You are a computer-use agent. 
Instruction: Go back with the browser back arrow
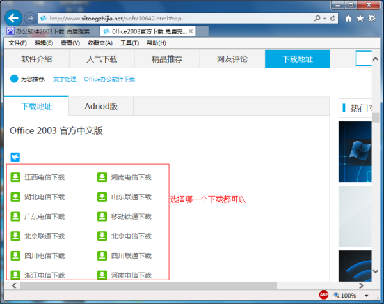point(13,18)
